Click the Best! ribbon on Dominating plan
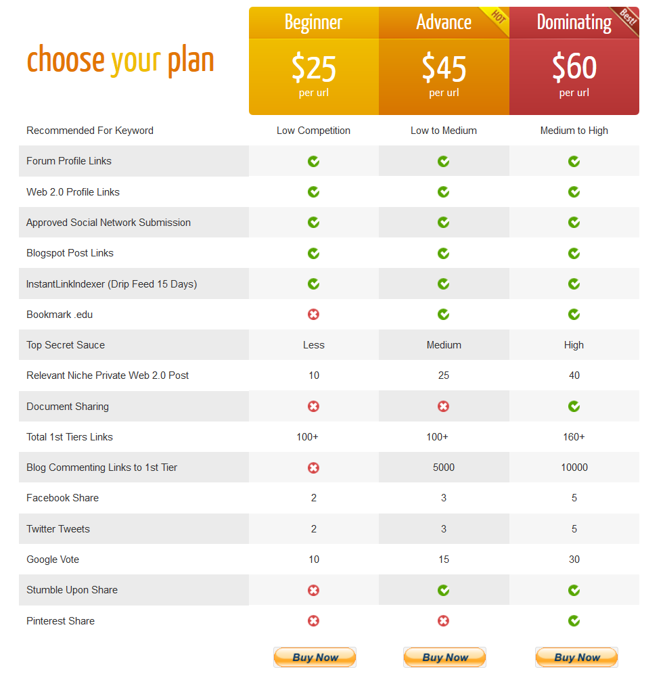 627,18
